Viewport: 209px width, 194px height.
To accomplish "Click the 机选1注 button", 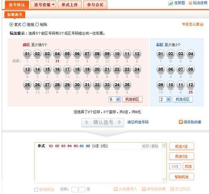I will (x=181, y=146).
